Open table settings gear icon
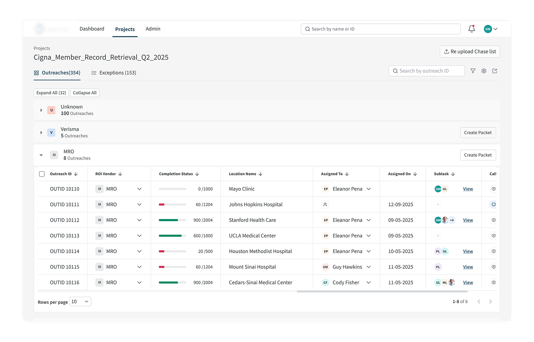The height and width of the screenshot is (342, 534). pos(484,71)
